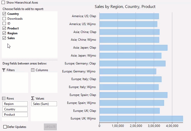This screenshot has width=191, height=131.
Task: Check the ID field checkbox
Action: [4, 24]
